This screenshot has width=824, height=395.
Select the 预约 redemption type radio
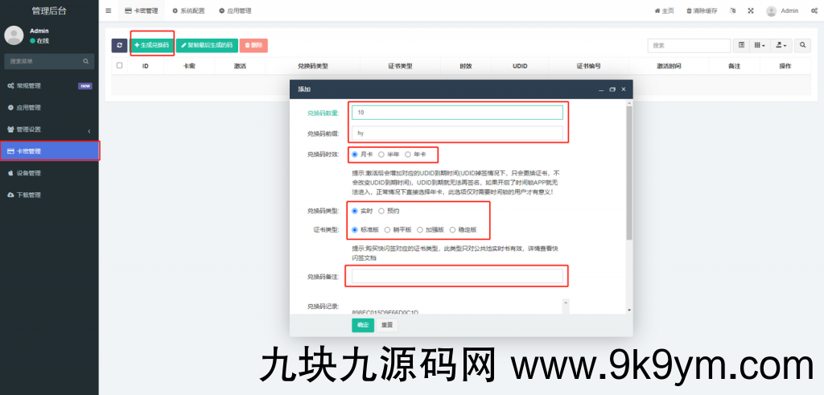[381, 211]
